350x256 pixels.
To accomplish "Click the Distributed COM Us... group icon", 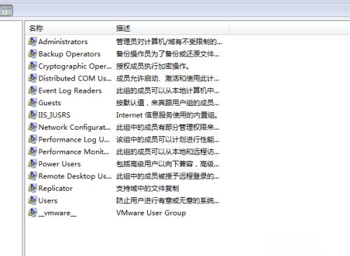I will click(x=32, y=79).
